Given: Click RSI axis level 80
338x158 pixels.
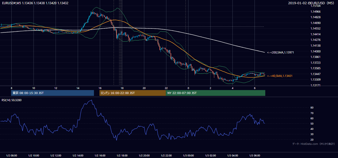Looking at the screenshot, I should [312, 108].
